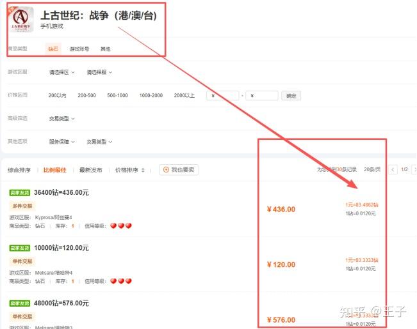This screenshot has width=417, height=329.
Task: Click 单件交易 tag on 48000钻 listing
Action: (22, 316)
